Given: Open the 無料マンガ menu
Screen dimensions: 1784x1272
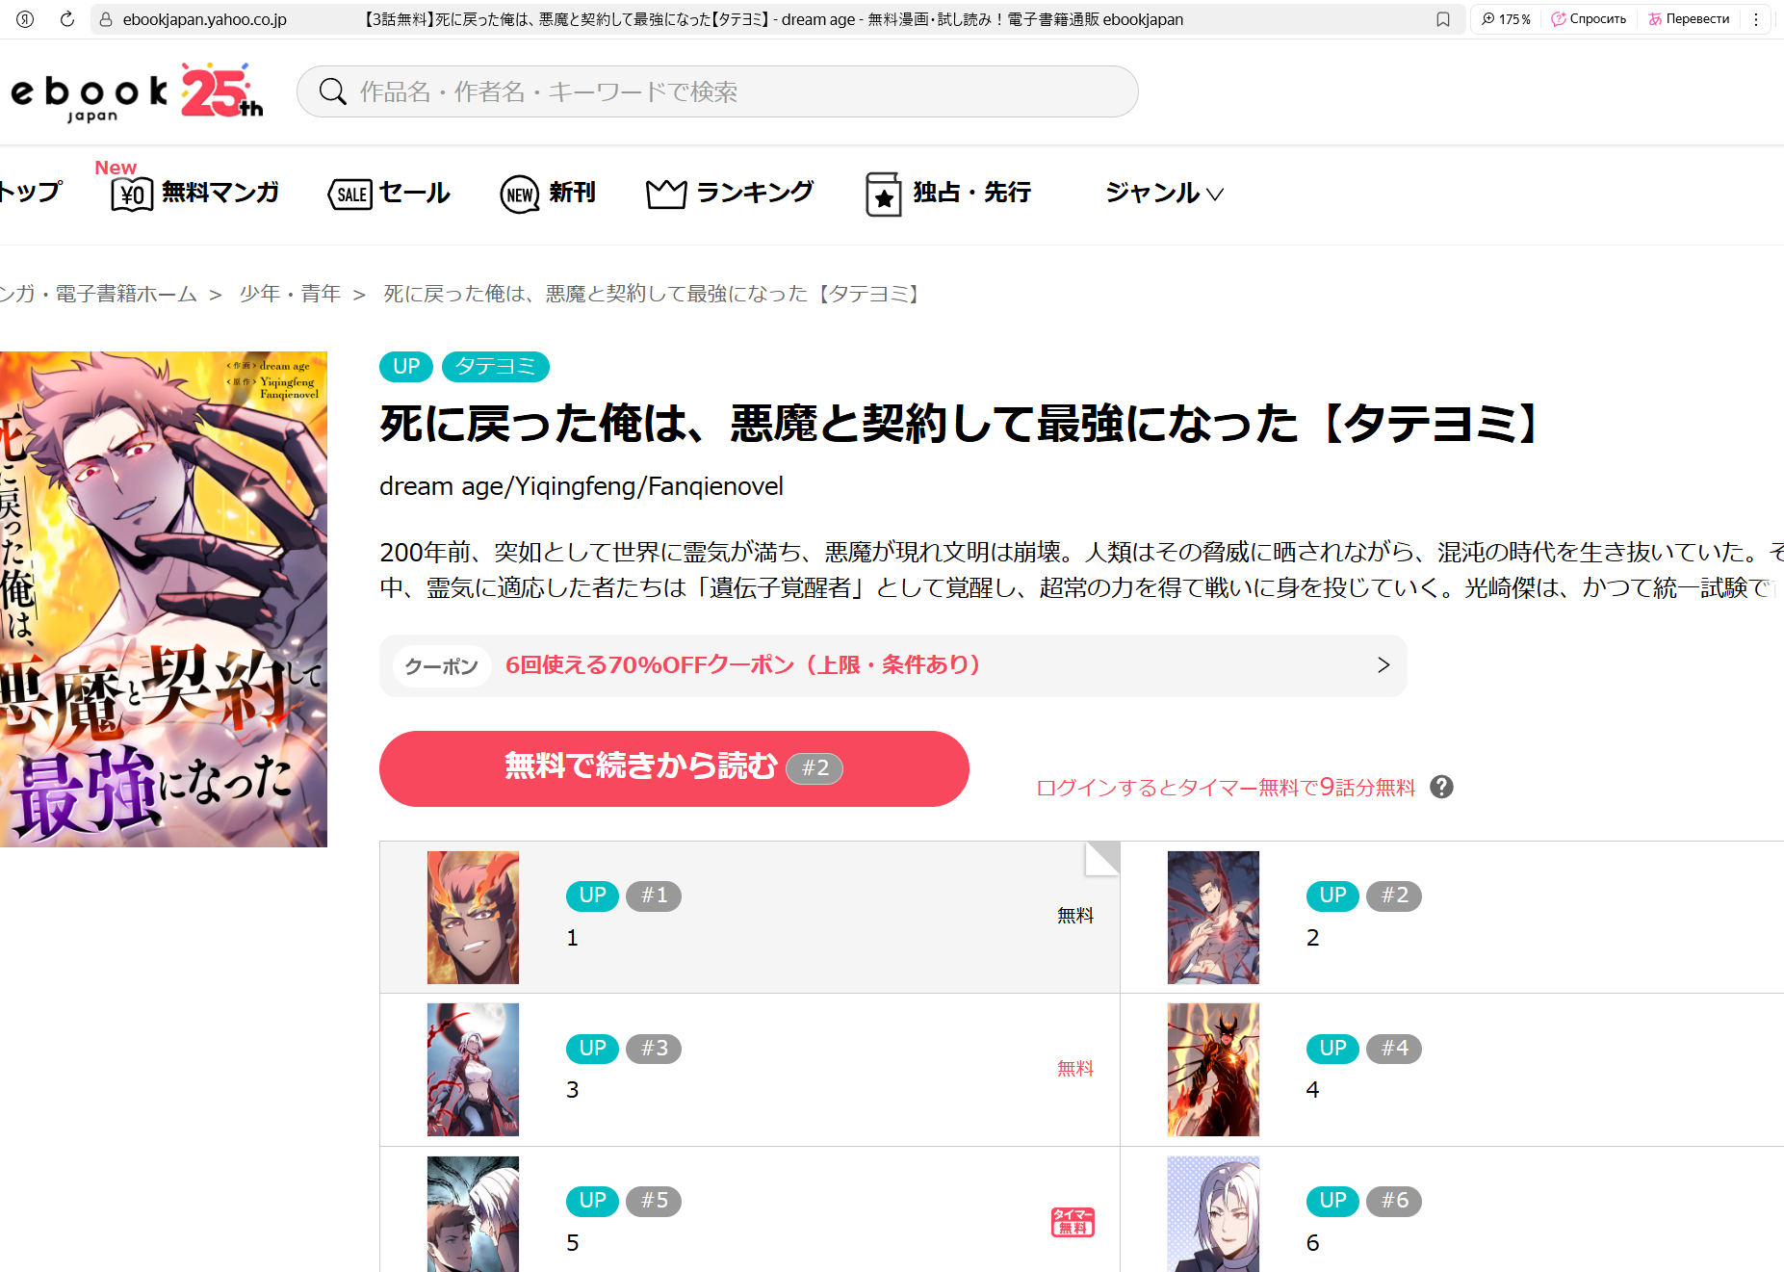Looking at the screenshot, I should pos(195,194).
